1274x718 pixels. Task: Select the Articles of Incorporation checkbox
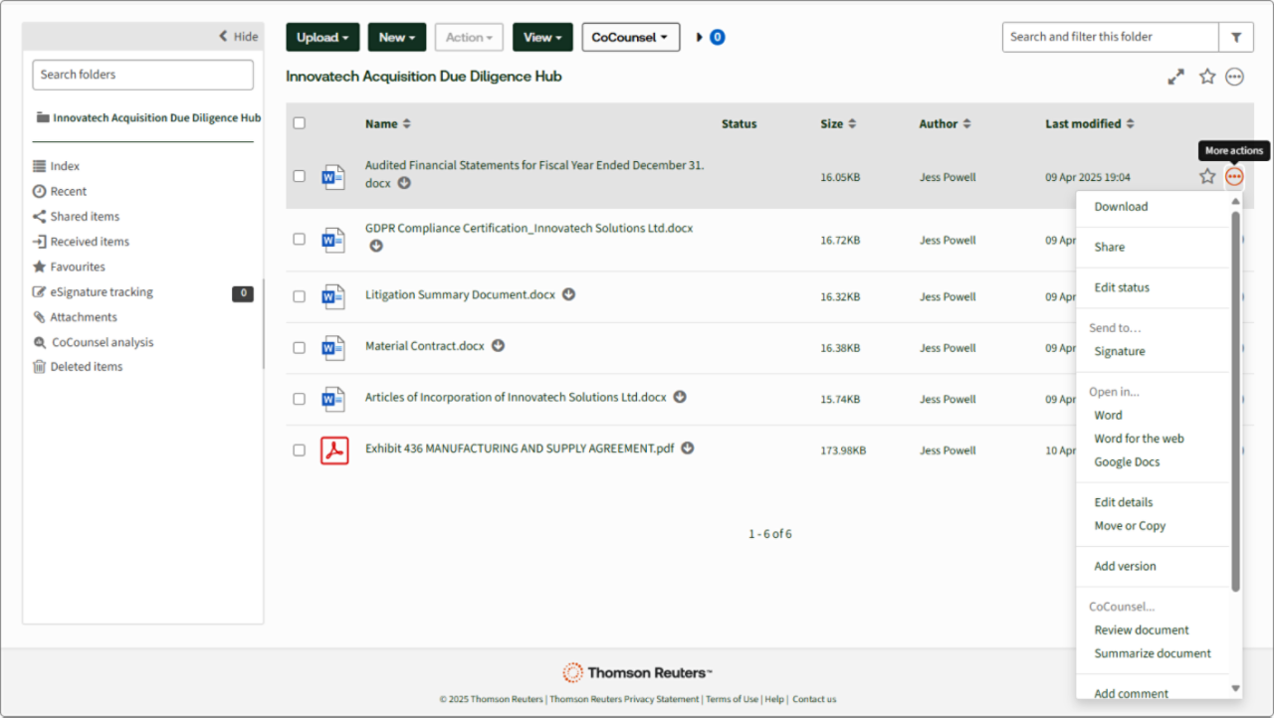click(x=300, y=399)
